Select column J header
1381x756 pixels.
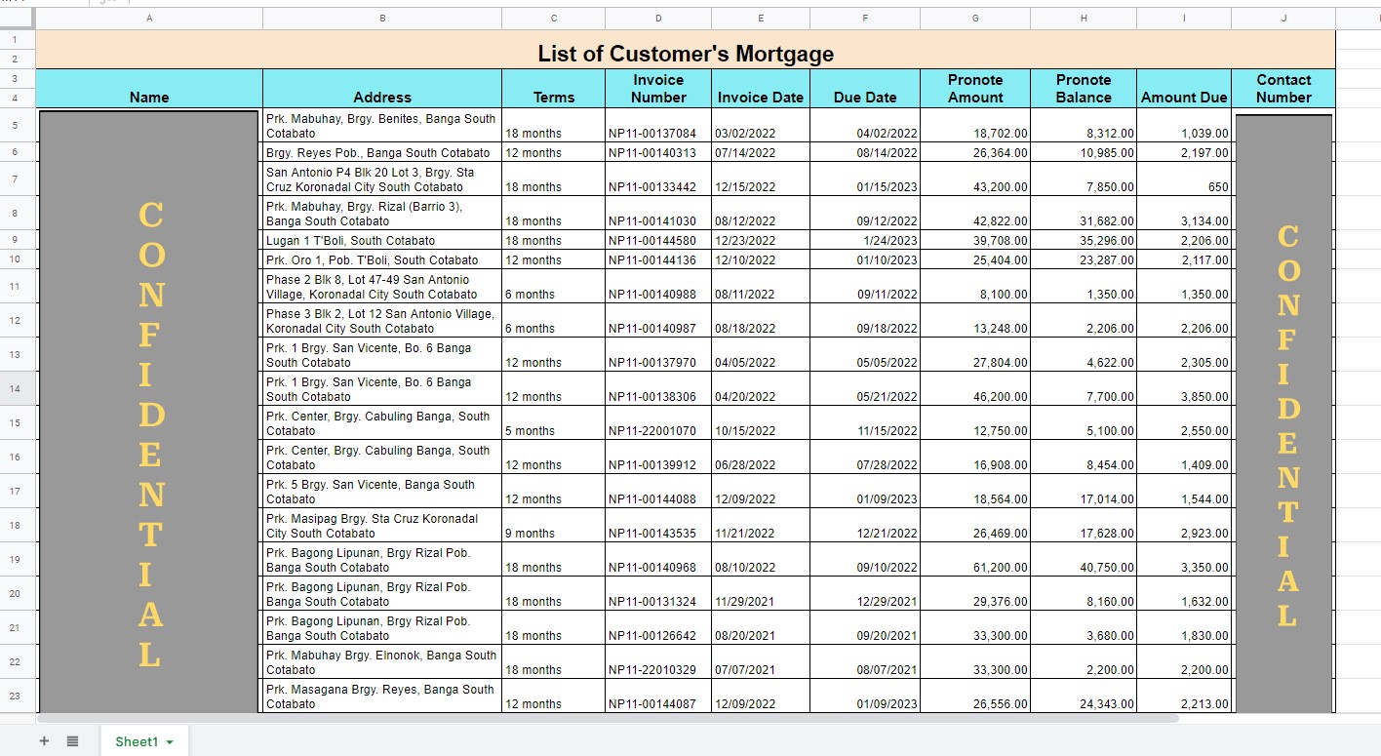[1283, 19]
